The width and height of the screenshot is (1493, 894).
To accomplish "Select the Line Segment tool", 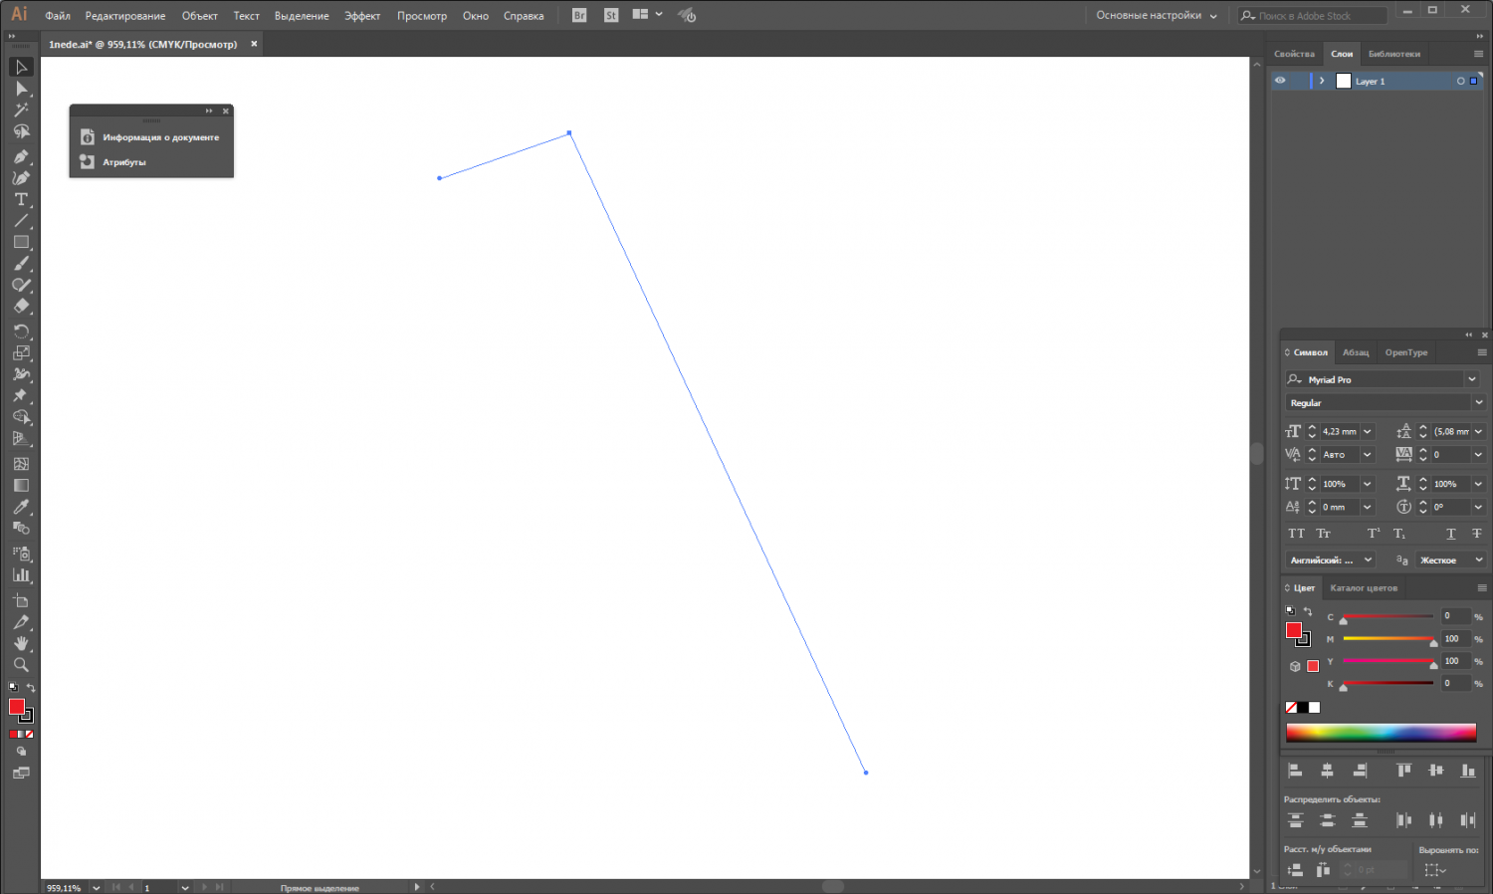I will pos(21,221).
